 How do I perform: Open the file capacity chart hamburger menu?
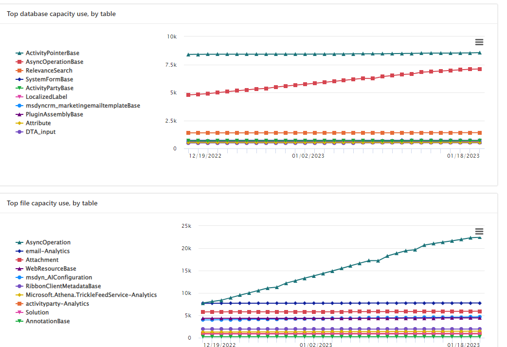(x=479, y=231)
